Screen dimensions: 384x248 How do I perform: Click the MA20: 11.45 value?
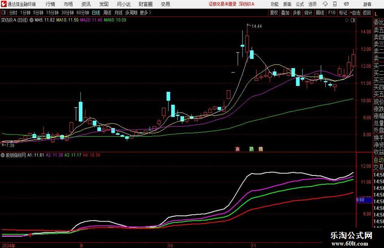coord(91,20)
